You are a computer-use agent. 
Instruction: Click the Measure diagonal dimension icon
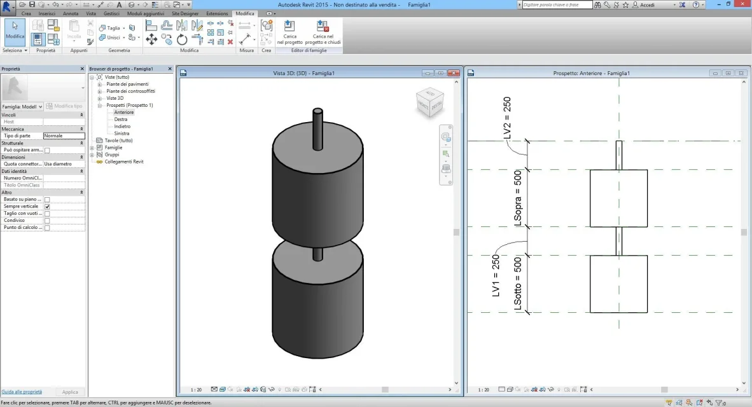[x=244, y=38]
